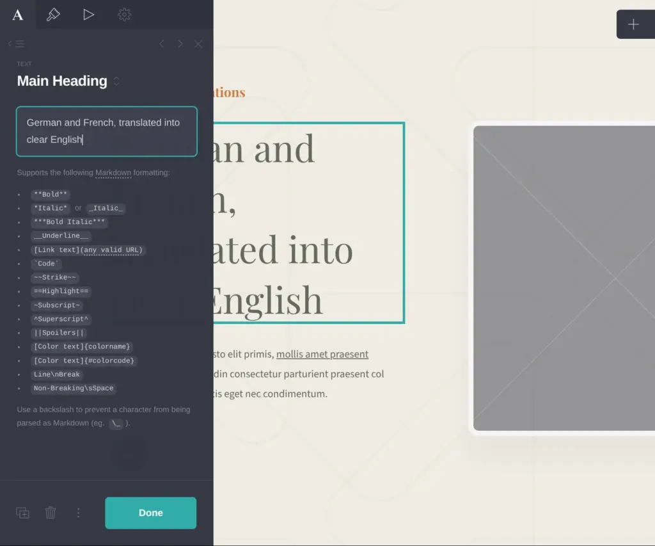Click the __Underline__ markdown example
This screenshot has width=655, height=546.
[61, 236]
